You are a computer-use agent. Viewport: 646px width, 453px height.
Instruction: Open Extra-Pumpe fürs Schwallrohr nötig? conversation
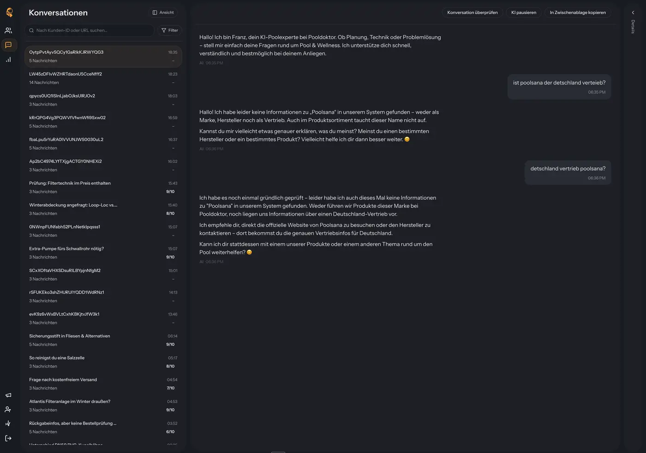[x=103, y=253]
